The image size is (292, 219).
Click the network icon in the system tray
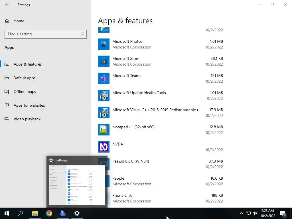248,213
